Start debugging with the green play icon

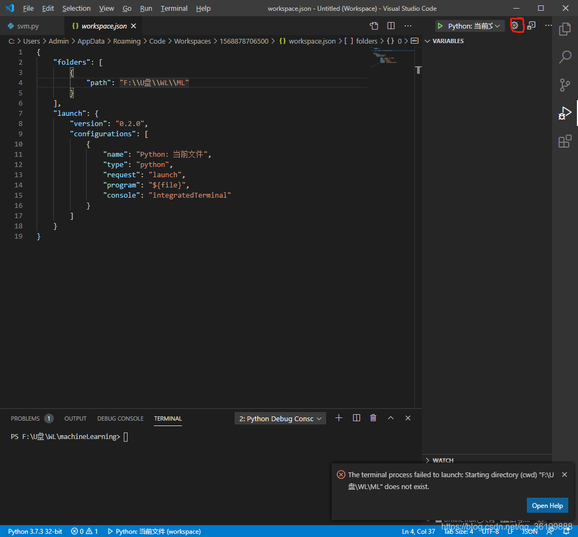440,25
